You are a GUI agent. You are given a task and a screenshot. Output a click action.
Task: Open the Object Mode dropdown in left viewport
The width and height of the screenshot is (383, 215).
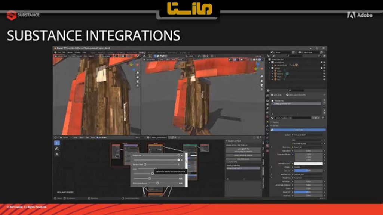click(61, 56)
